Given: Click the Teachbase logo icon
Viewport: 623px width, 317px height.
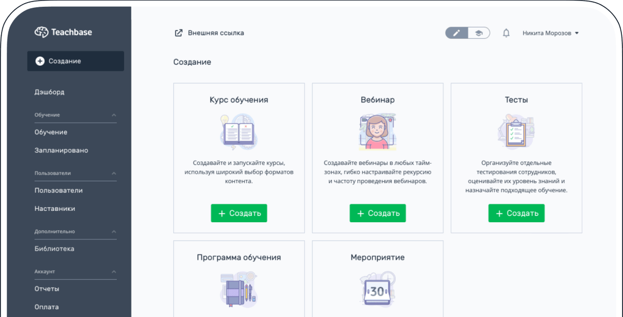Looking at the screenshot, I should click(x=41, y=32).
